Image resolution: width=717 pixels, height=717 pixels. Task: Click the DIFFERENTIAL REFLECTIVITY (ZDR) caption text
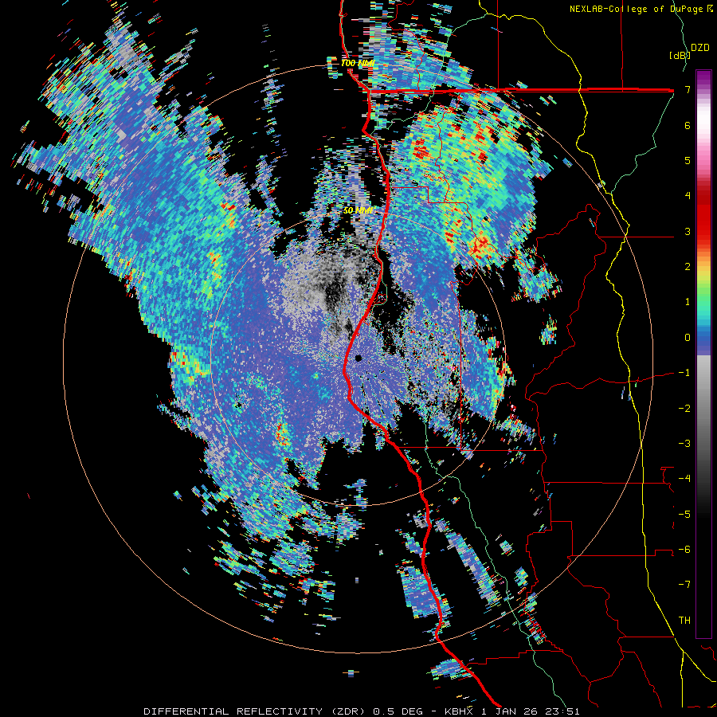[254, 711]
